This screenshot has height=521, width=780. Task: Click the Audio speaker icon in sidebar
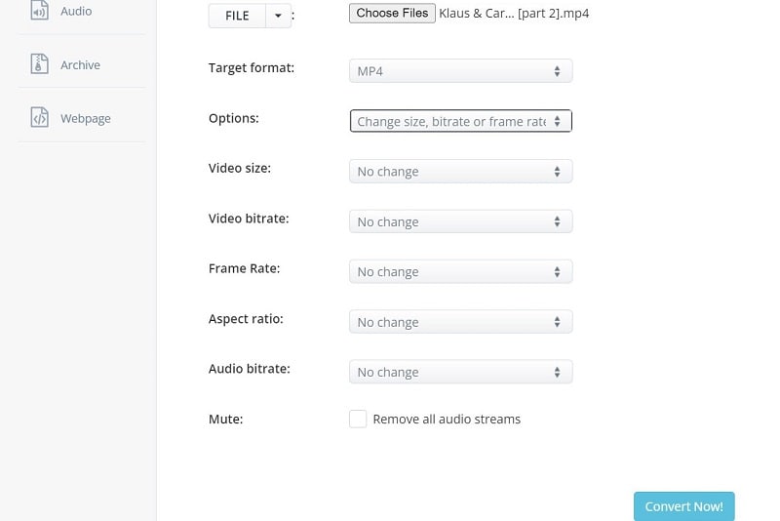pos(40,11)
